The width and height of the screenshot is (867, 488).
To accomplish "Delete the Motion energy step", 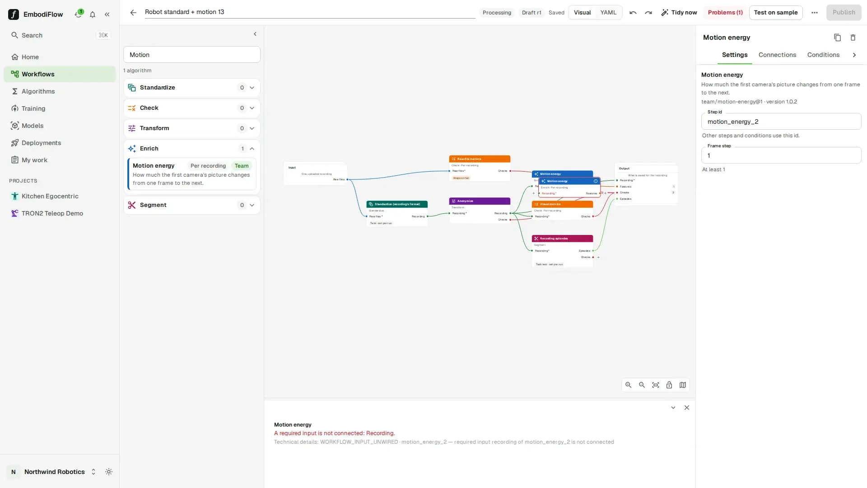I will tap(853, 38).
